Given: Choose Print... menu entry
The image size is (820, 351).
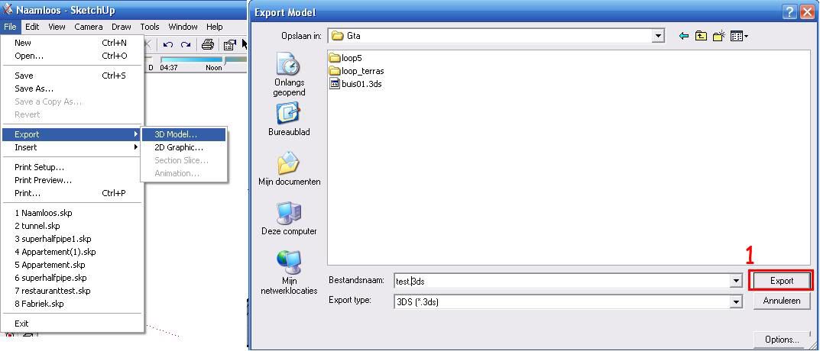Looking at the screenshot, I should click(x=72, y=193).
